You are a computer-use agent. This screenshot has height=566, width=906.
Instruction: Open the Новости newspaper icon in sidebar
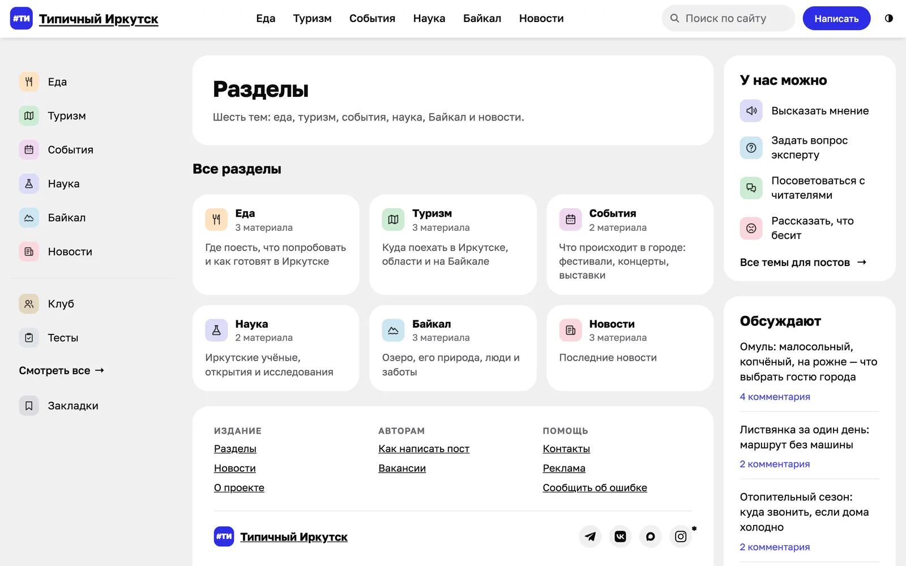click(x=29, y=251)
